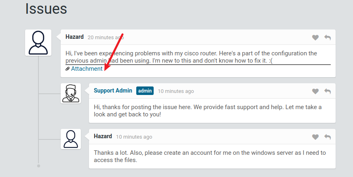Open the Support Admin profile name link

point(113,91)
